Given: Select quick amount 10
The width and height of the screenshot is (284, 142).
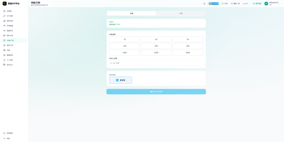Looking at the screenshot, I should [125, 39].
